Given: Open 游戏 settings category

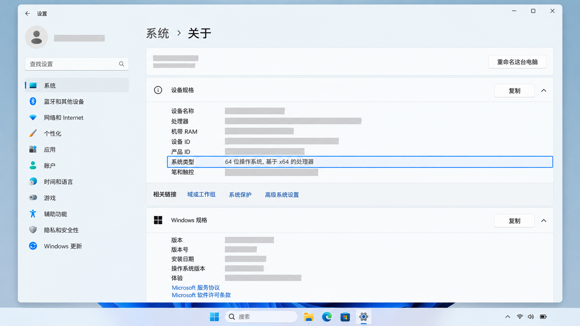Looking at the screenshot, I should pos(77,198).
